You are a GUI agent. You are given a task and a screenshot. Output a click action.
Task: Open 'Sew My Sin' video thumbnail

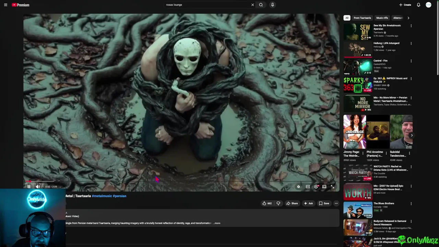[358, 32]
